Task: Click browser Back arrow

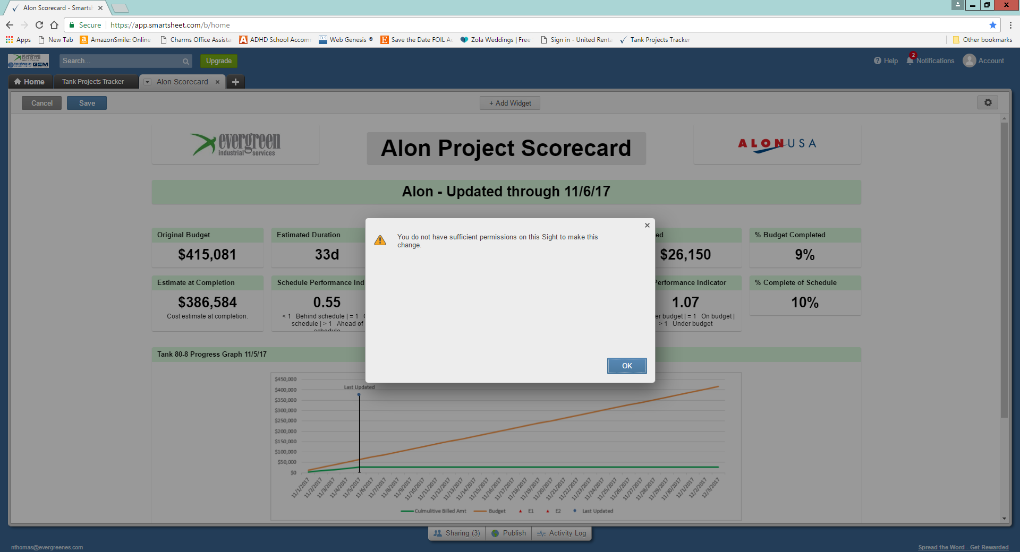Action: [10, 25]
